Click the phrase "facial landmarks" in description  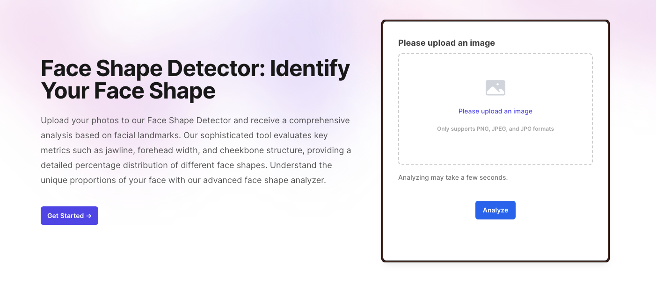[x=148, y=135]
